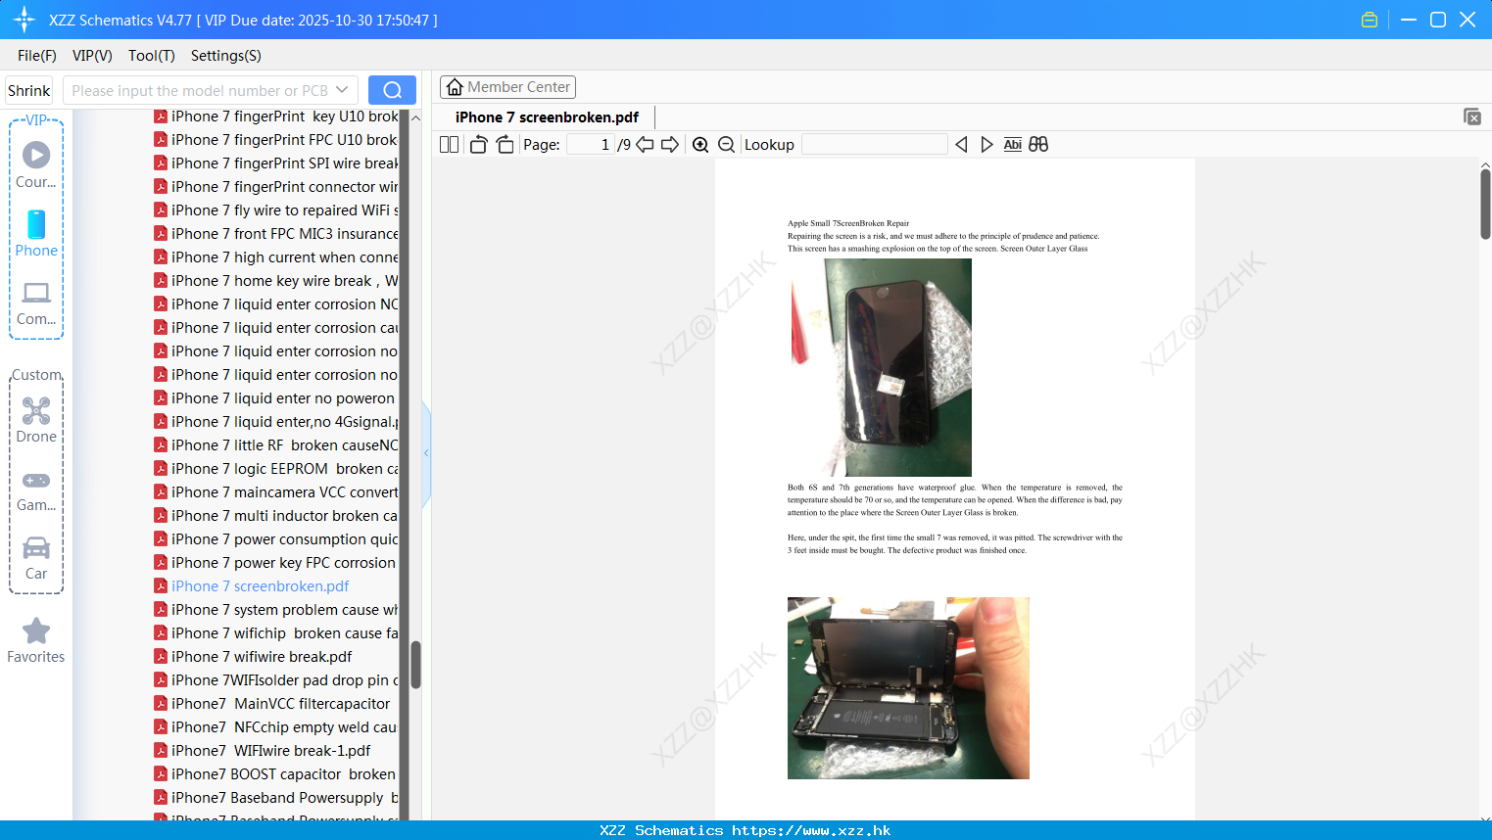
Task: Toggle the two-page view icon
Action: click(449, 145)
